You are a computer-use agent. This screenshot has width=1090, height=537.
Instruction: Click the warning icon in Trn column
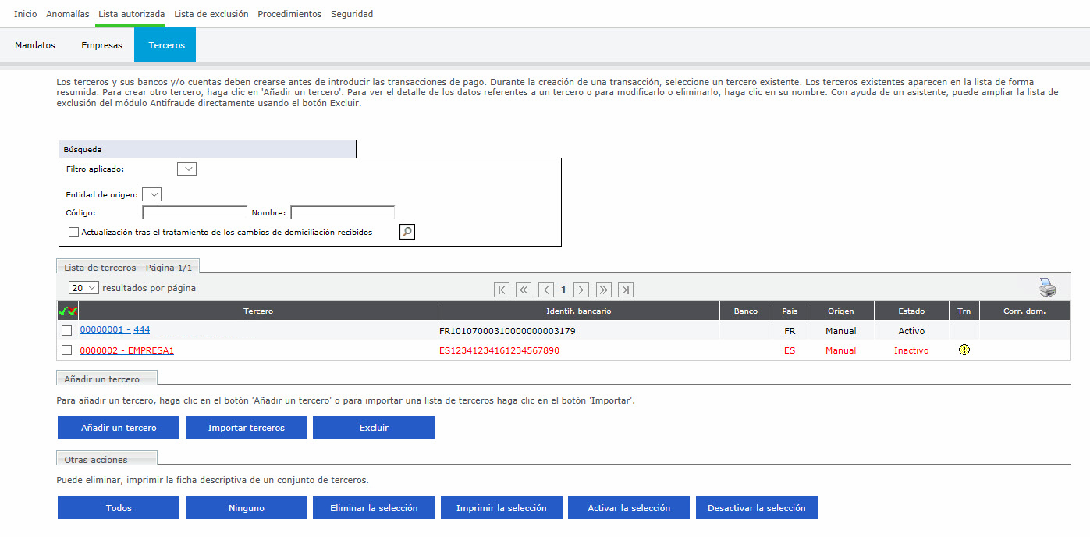pos(964,350)
